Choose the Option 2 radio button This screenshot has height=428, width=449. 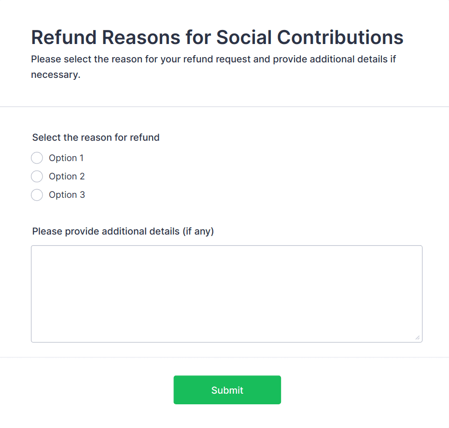pos(37,177)
